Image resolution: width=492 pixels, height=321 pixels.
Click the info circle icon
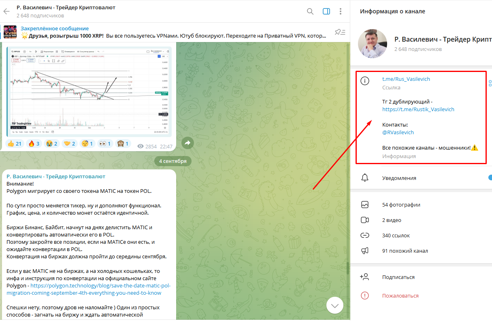coord(365,81)
